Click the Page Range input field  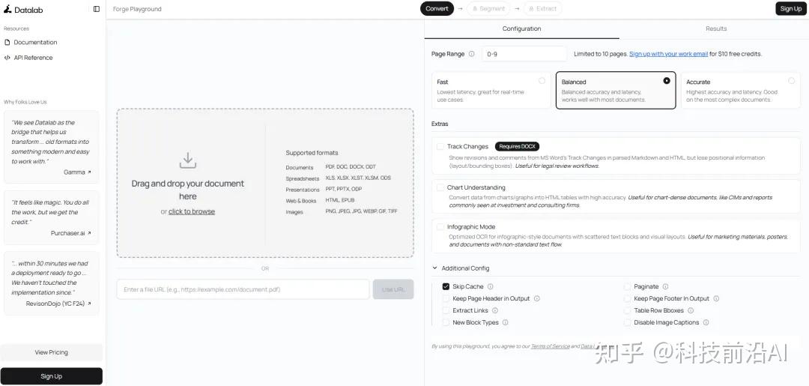(524, 54)
